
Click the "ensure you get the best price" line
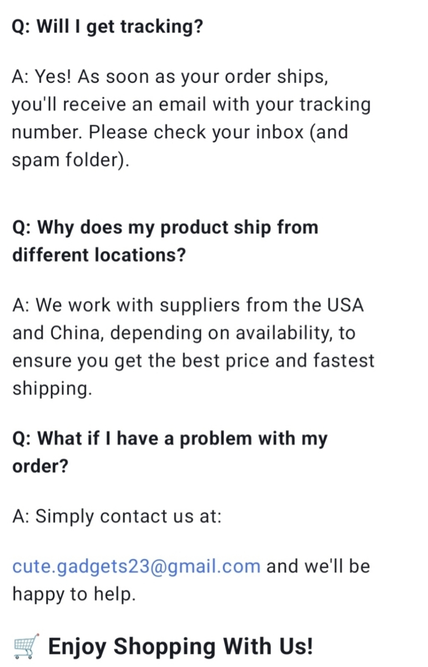(193, 361)
